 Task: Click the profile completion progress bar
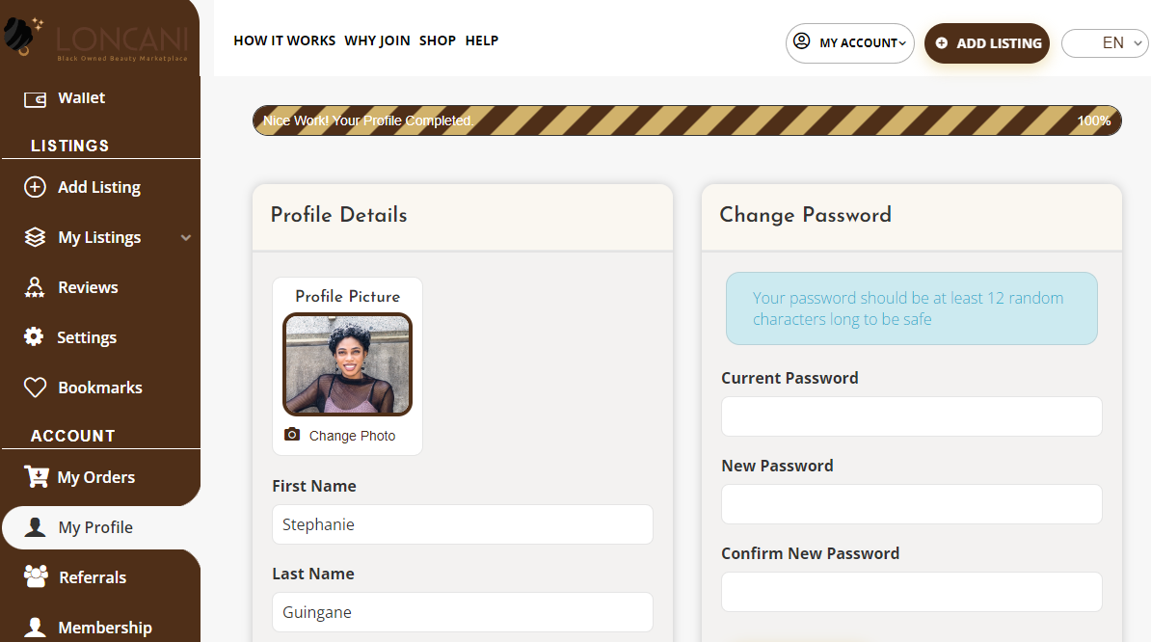click(687, 120)
